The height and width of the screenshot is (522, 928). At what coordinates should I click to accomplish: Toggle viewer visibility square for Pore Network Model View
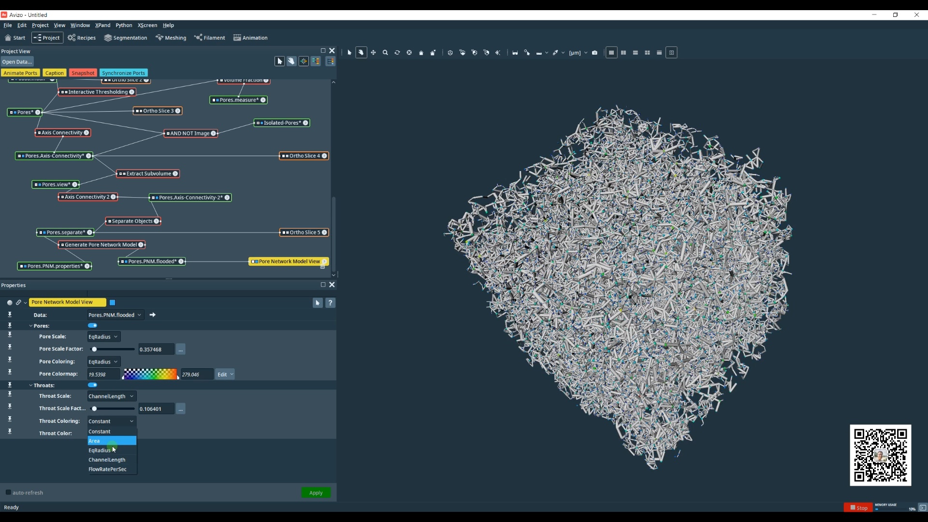[112, 303]
